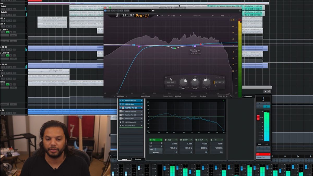The height and width of the screenshot is (176, 313).
Task: Click the MIDI Learn button
Action: [120, 96]
